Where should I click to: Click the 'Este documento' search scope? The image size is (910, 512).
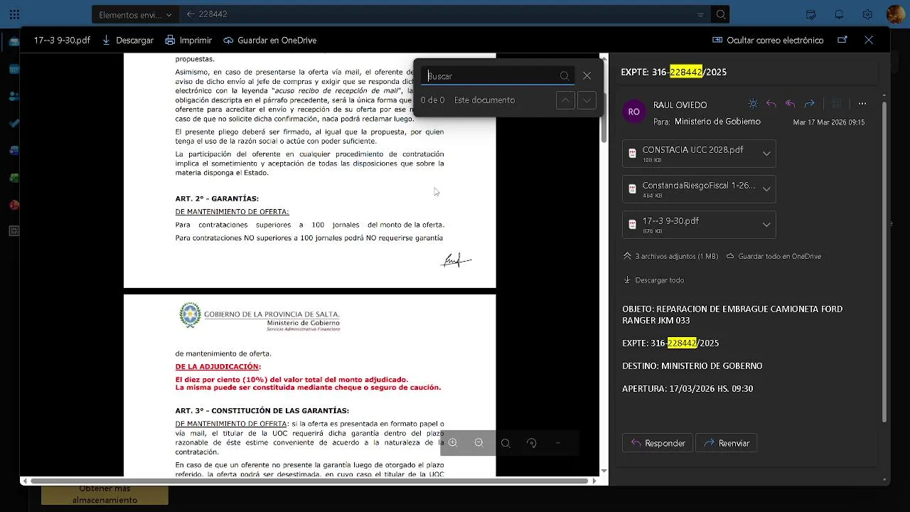point(484,100)
